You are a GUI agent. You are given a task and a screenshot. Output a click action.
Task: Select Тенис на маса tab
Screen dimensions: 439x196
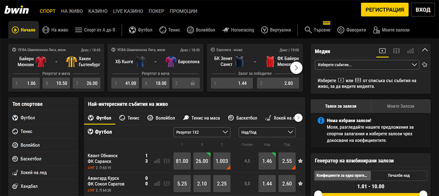pyautogui.click(x=201, y=118)
